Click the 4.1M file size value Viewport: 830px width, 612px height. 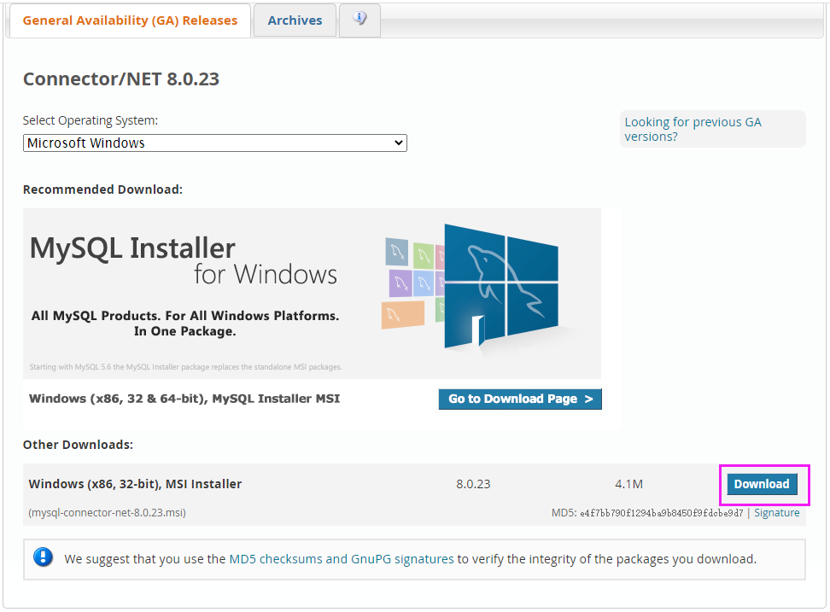628,484
